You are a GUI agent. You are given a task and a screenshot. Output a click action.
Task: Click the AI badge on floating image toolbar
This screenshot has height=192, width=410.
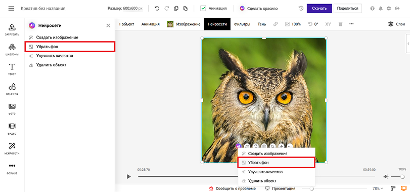(x=238, y=146)
